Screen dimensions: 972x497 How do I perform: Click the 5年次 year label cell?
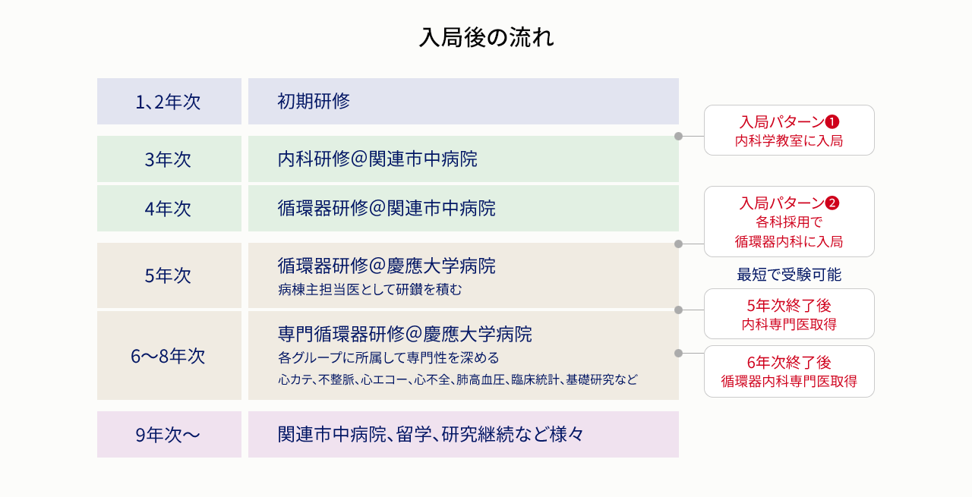(x=169, y=275)
